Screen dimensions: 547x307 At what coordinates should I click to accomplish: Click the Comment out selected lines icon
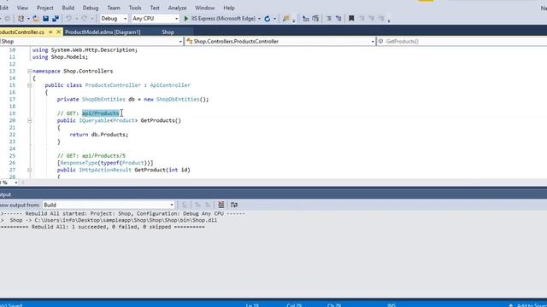(306, 19)
